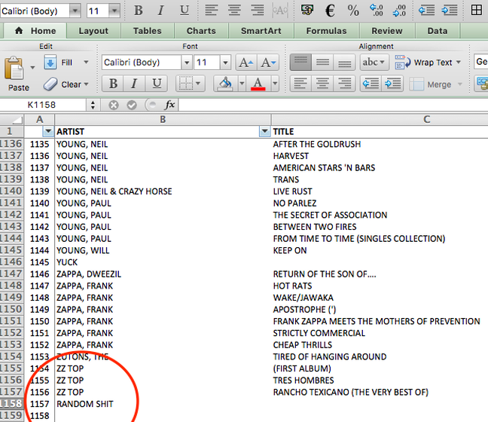Image resolution: width=488 pixels, height=422 pixels.
Task: Click the Paste clipboard icon
Action: click(18, 70)
